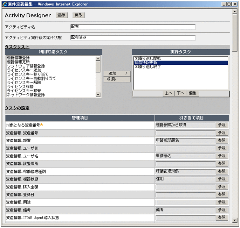Select ライセンスキー移管 task
This screenshot has height=228, width=240.
(x=24, y=91)
